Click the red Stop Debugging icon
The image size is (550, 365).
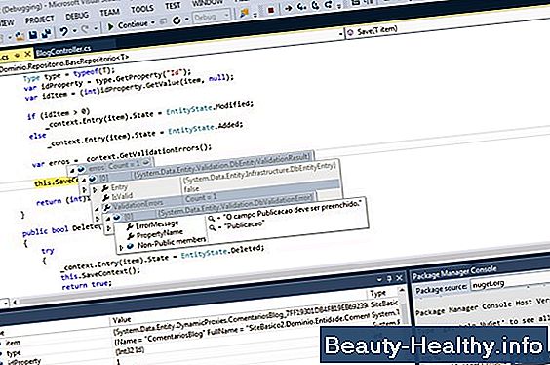(x=270, y=11)
